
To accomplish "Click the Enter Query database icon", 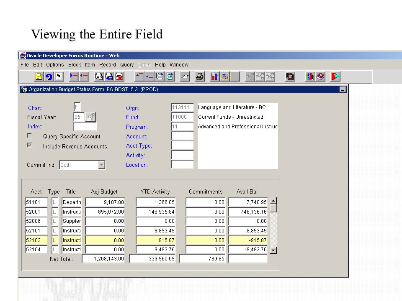I will pyautogui.click(x=99, y=76).
